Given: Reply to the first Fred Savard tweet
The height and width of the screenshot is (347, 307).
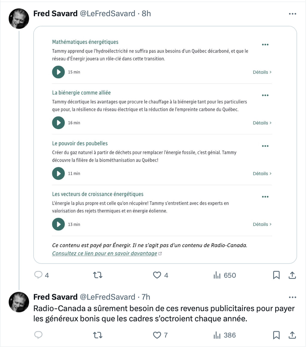Looking at the screenshot, I should [38, 275].
